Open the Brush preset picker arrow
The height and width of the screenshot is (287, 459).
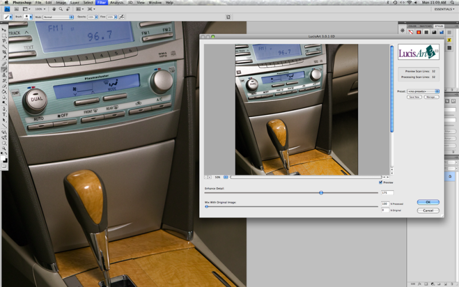pyautogui.click(x=31, y=17)
